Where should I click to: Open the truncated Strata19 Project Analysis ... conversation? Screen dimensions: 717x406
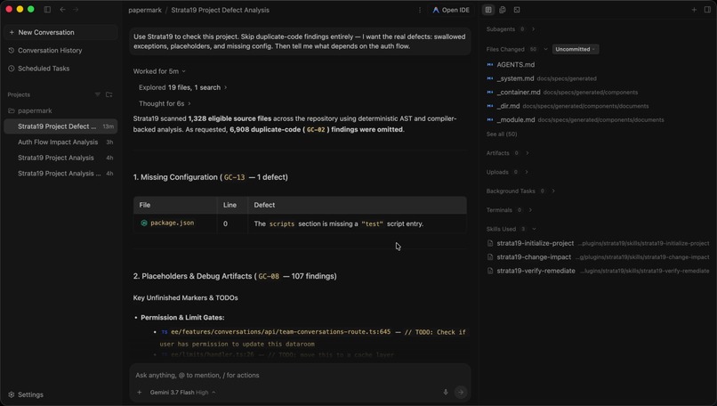coord(60,173)
